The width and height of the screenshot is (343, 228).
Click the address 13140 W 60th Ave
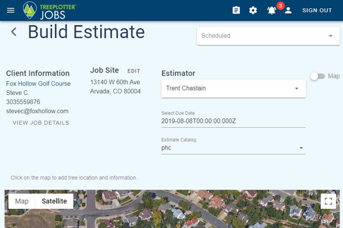click(x=115, y=82)
